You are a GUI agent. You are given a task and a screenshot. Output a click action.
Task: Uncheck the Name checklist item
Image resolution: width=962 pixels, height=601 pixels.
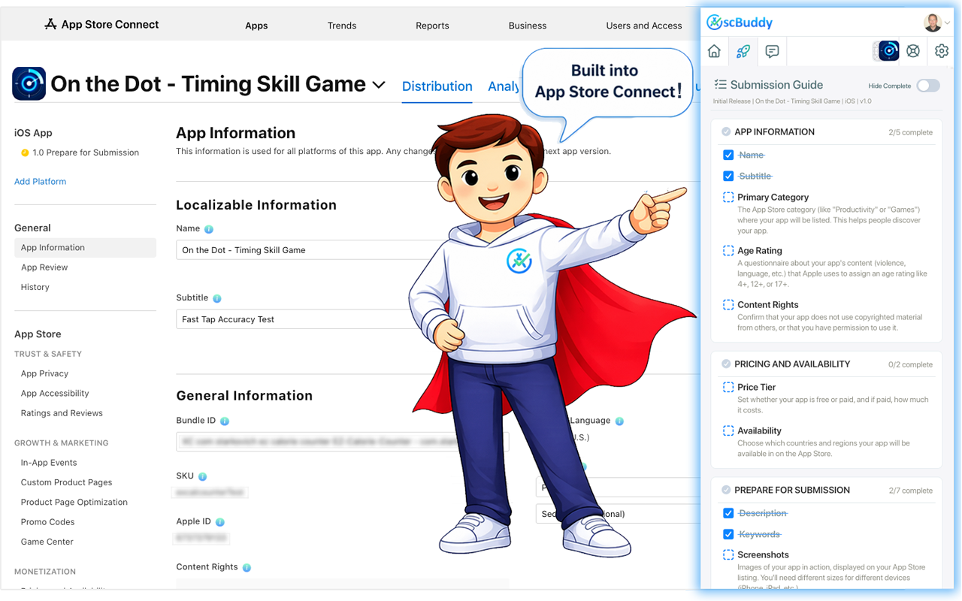(728, 156)
